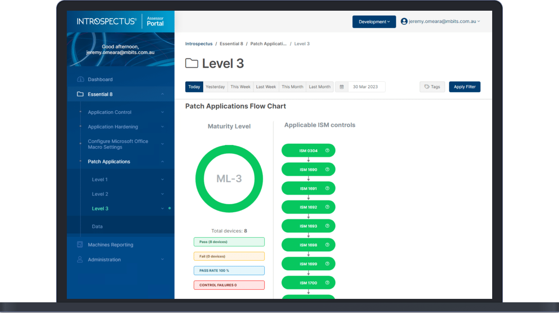Click the 30 Mar 2023 date field

pos(365,87)
